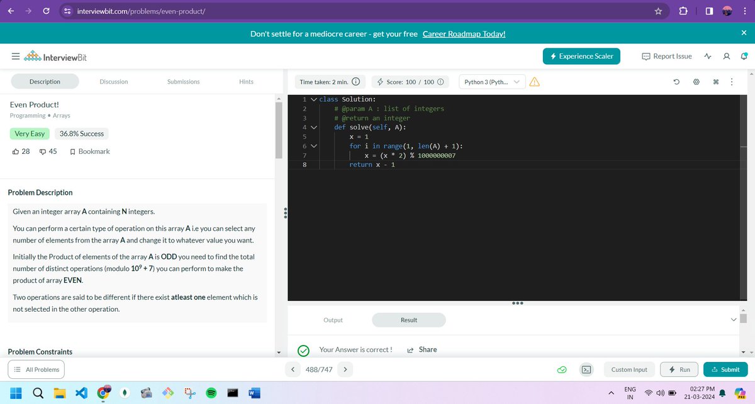Collapse def solve fold arrow at line 4
The height and width of the screenshot is (404, 755).
coord(313,127)
